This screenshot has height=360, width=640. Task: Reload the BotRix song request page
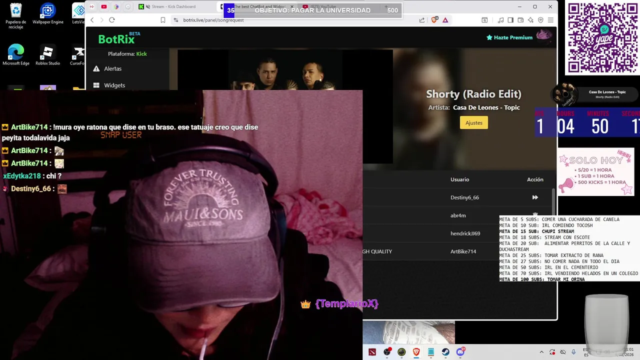pos(112,20)
